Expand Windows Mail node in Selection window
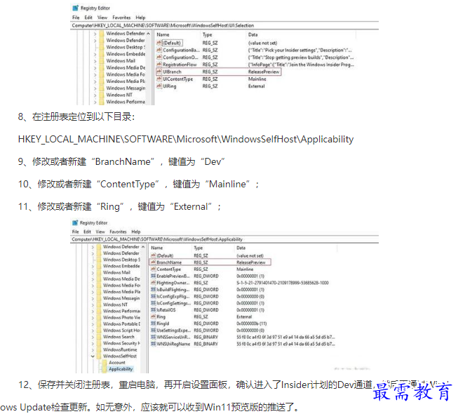The width and height of the screenshot is (458, 414). tap(95, 61)
